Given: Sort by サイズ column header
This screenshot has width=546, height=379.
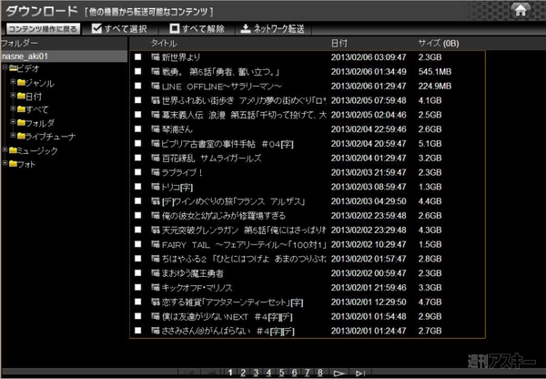Looking at the screenshot, I should pos(439,43).
